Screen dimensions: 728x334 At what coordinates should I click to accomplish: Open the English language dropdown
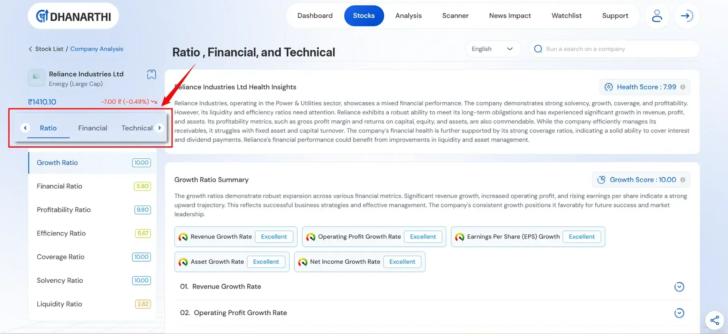tap(492, 49)
